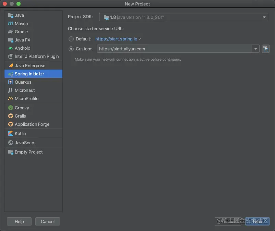Choose Empty Project entry
This screenshot has width=275, height=231.
point(34,152)
